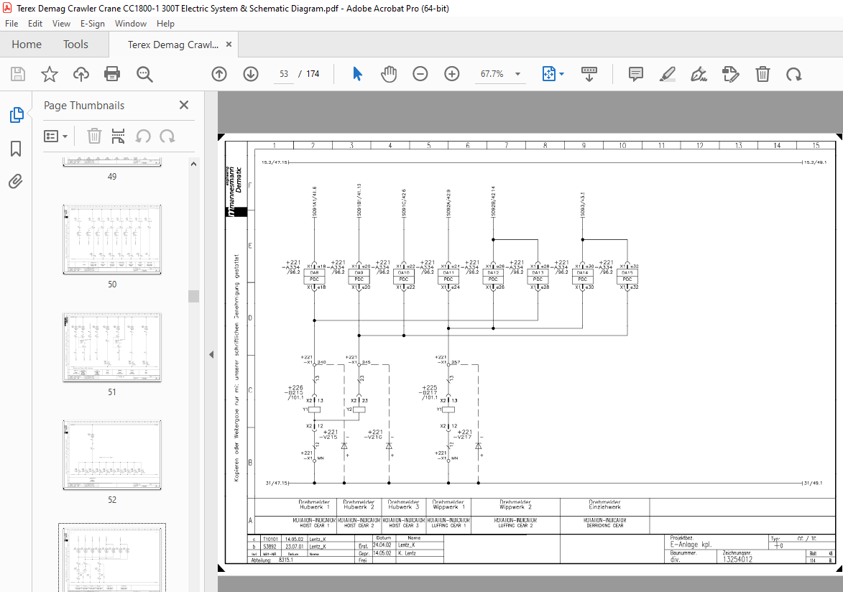Expand fit page options arrow
The width and height of the screenshot is (843, 592).
coord(562,74)
